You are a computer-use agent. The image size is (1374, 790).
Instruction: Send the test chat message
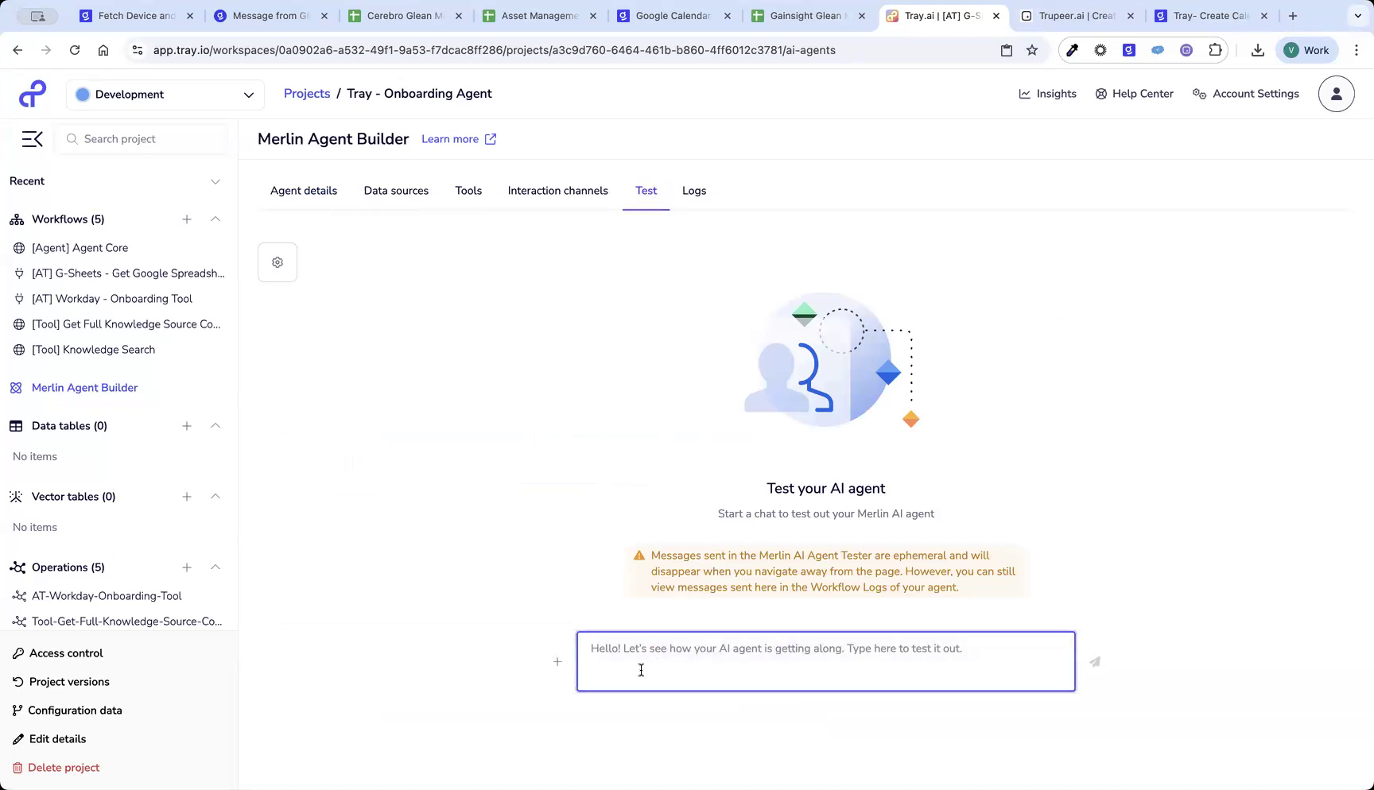click(x=1094, y=661)
